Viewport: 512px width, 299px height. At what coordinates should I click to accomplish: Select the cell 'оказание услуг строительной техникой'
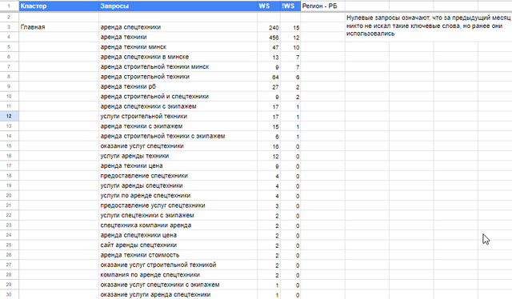(x=178, y=265)
